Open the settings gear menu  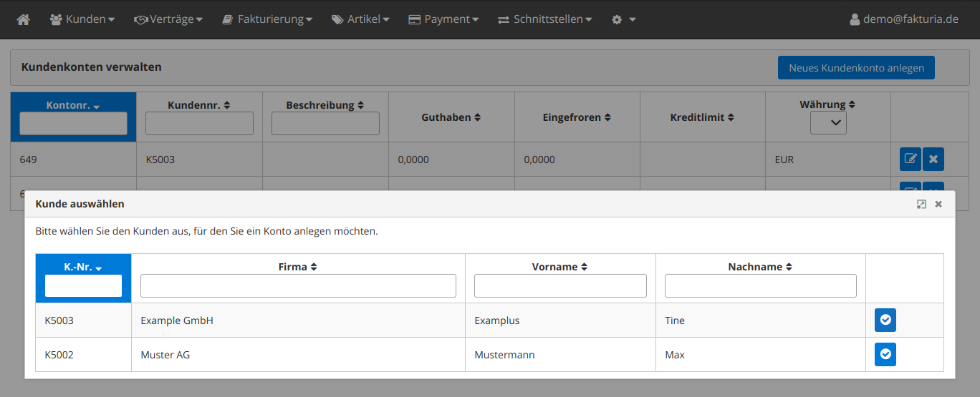623,19
